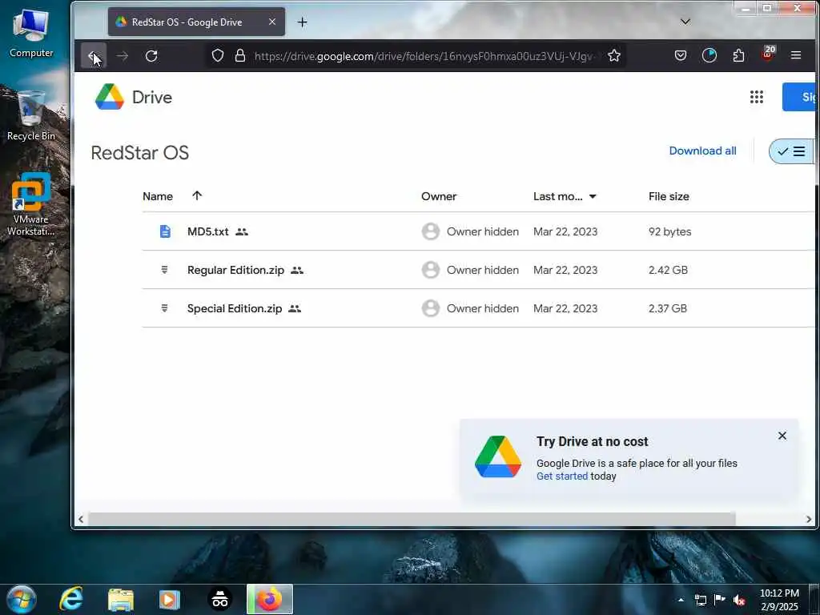Click the blue Sign in button
820x615 pixels.
click(x=800, y=97)
